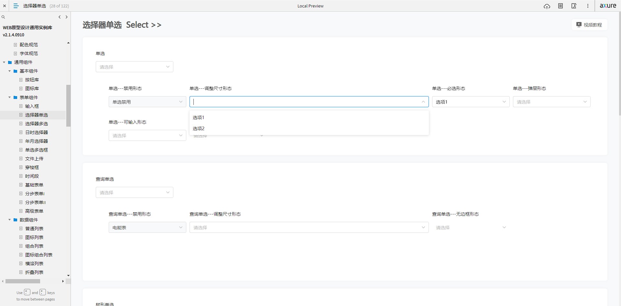Screen dimensions: 621x306
Task: Click the inspect panel icon in top bar
Action: tap(574, 6)
